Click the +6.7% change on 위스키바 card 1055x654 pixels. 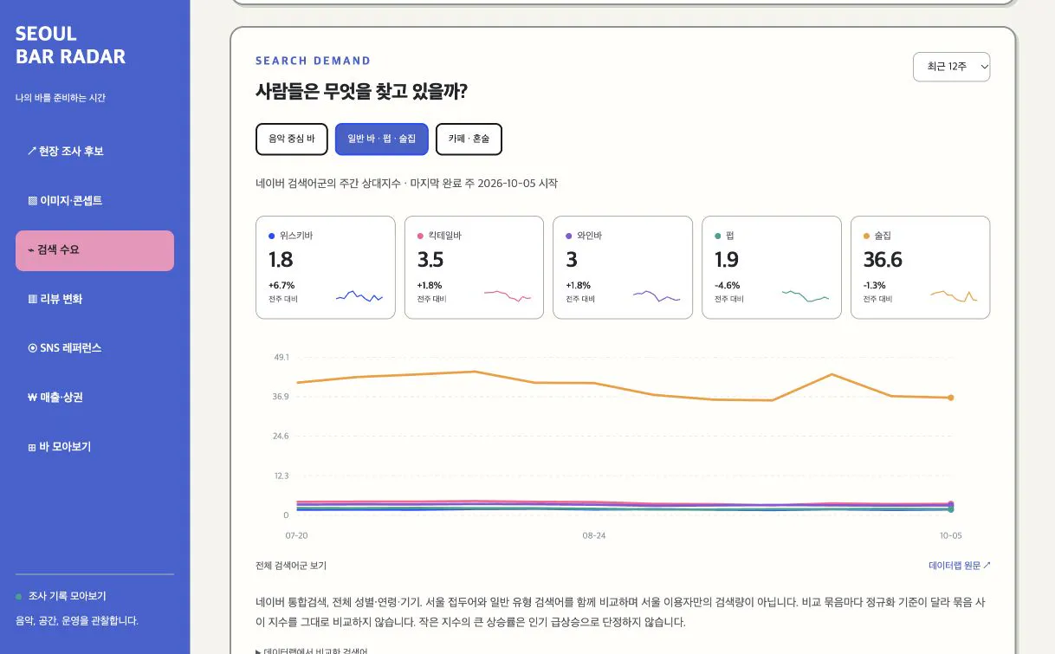(x=282, y=285)
